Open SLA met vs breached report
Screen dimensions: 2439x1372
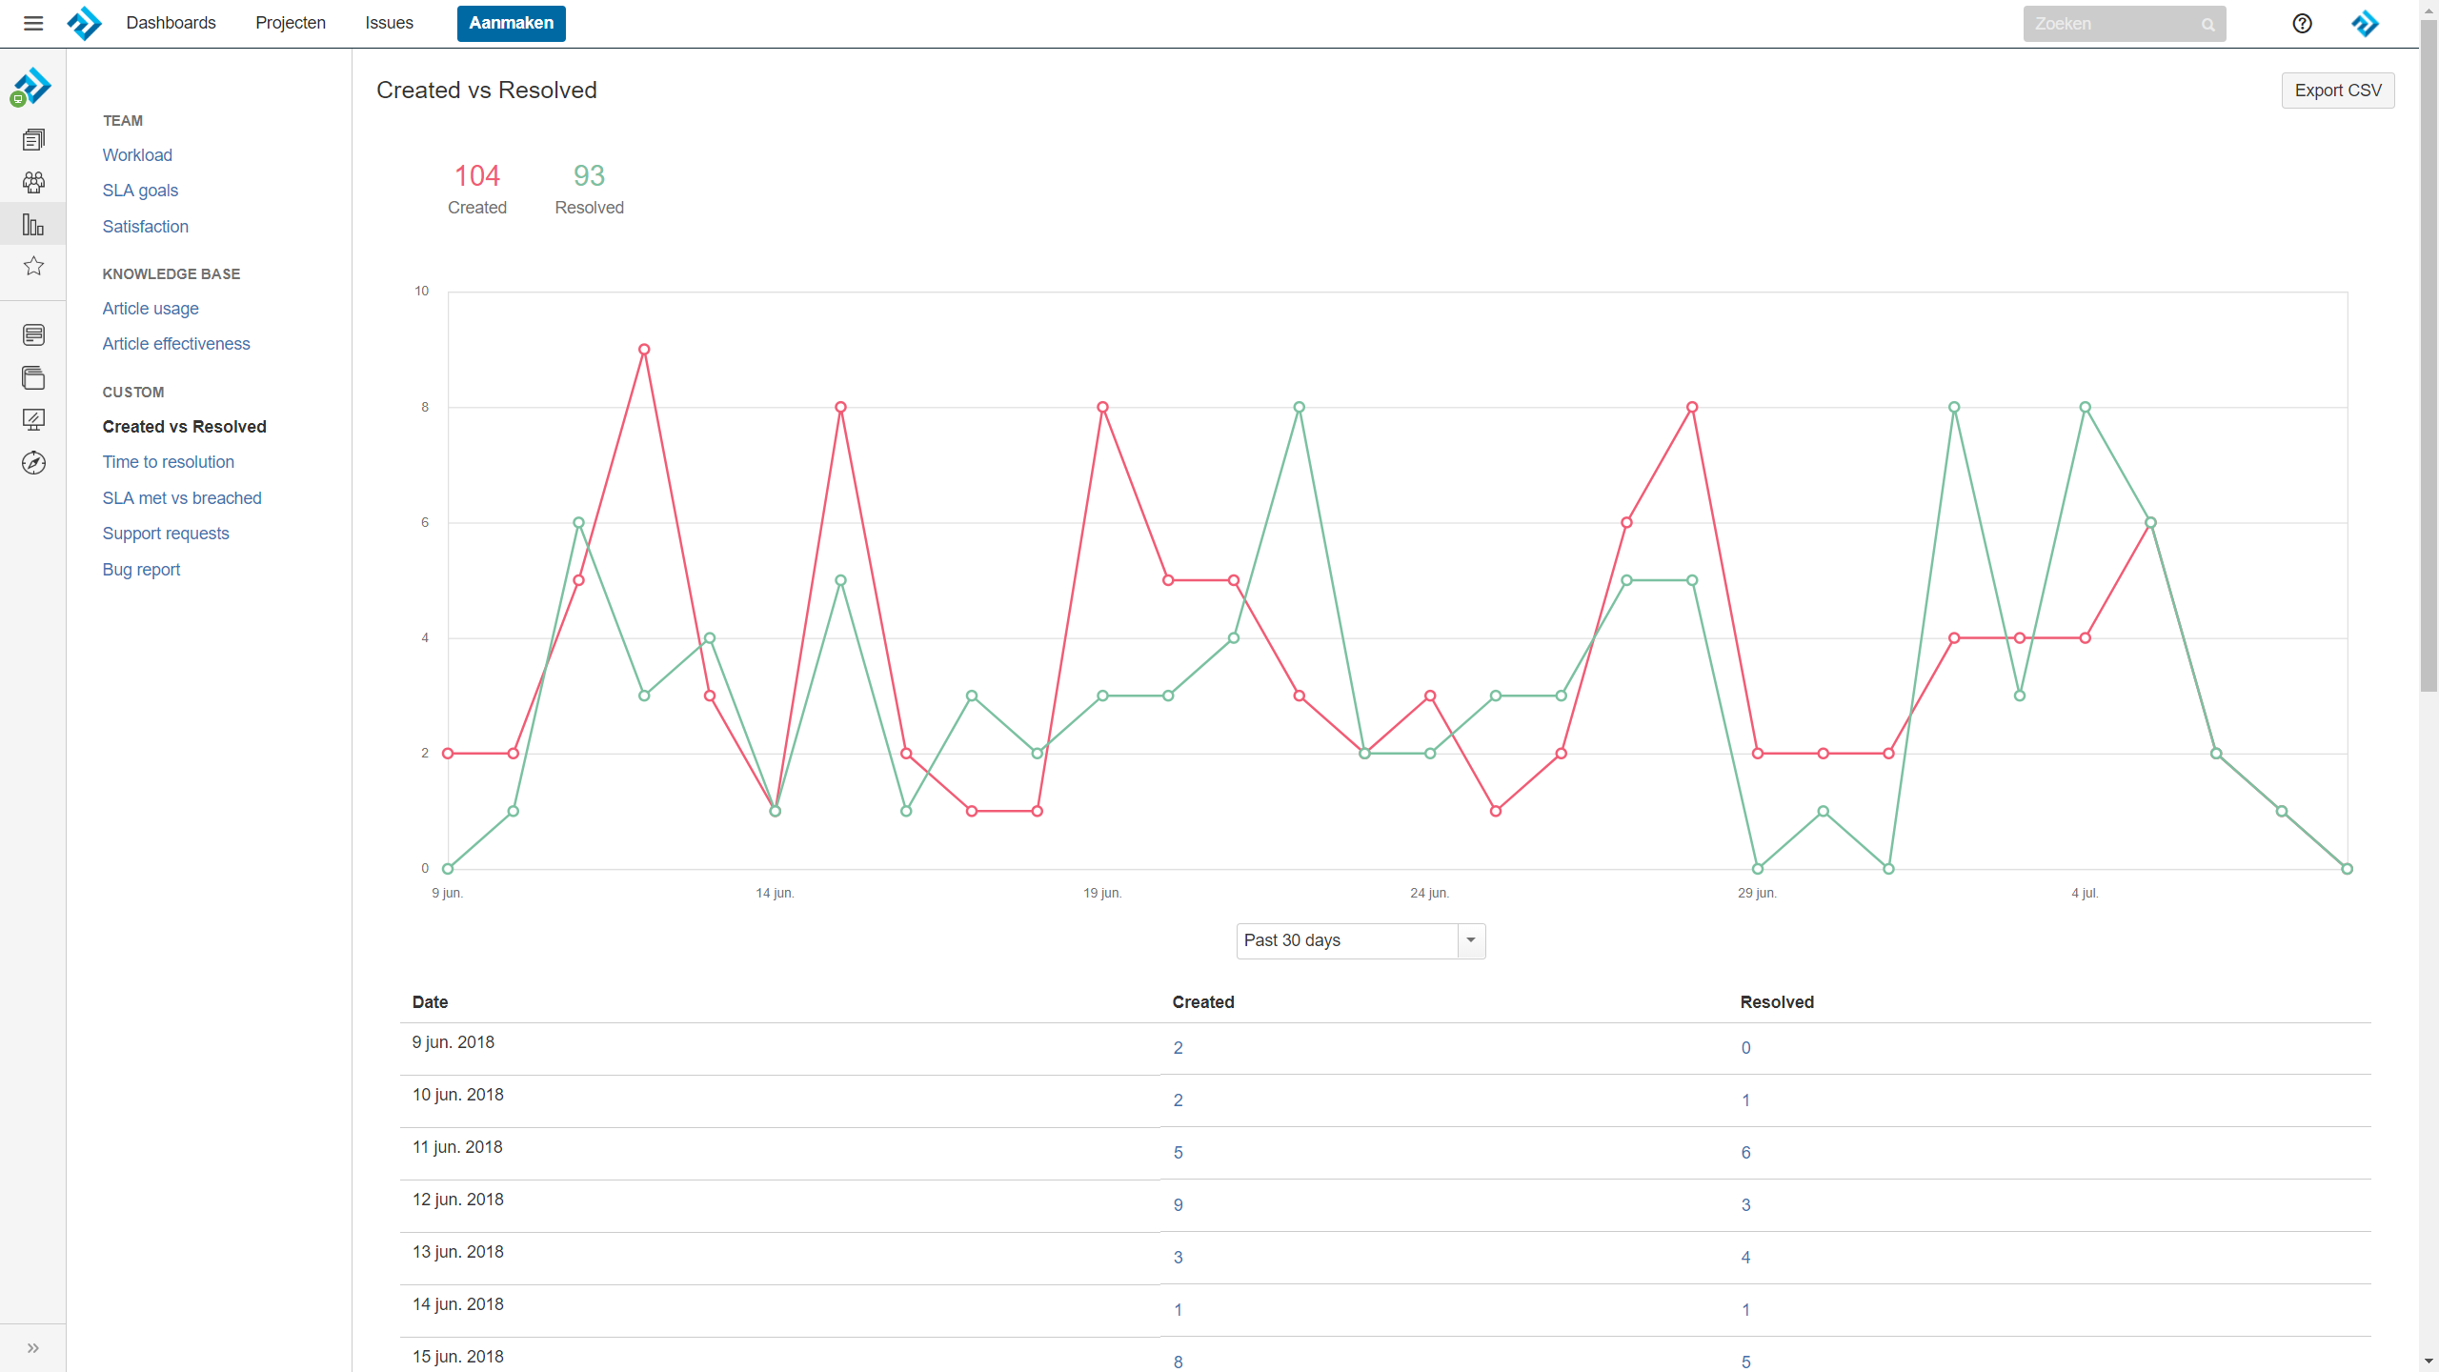(182, 497)
